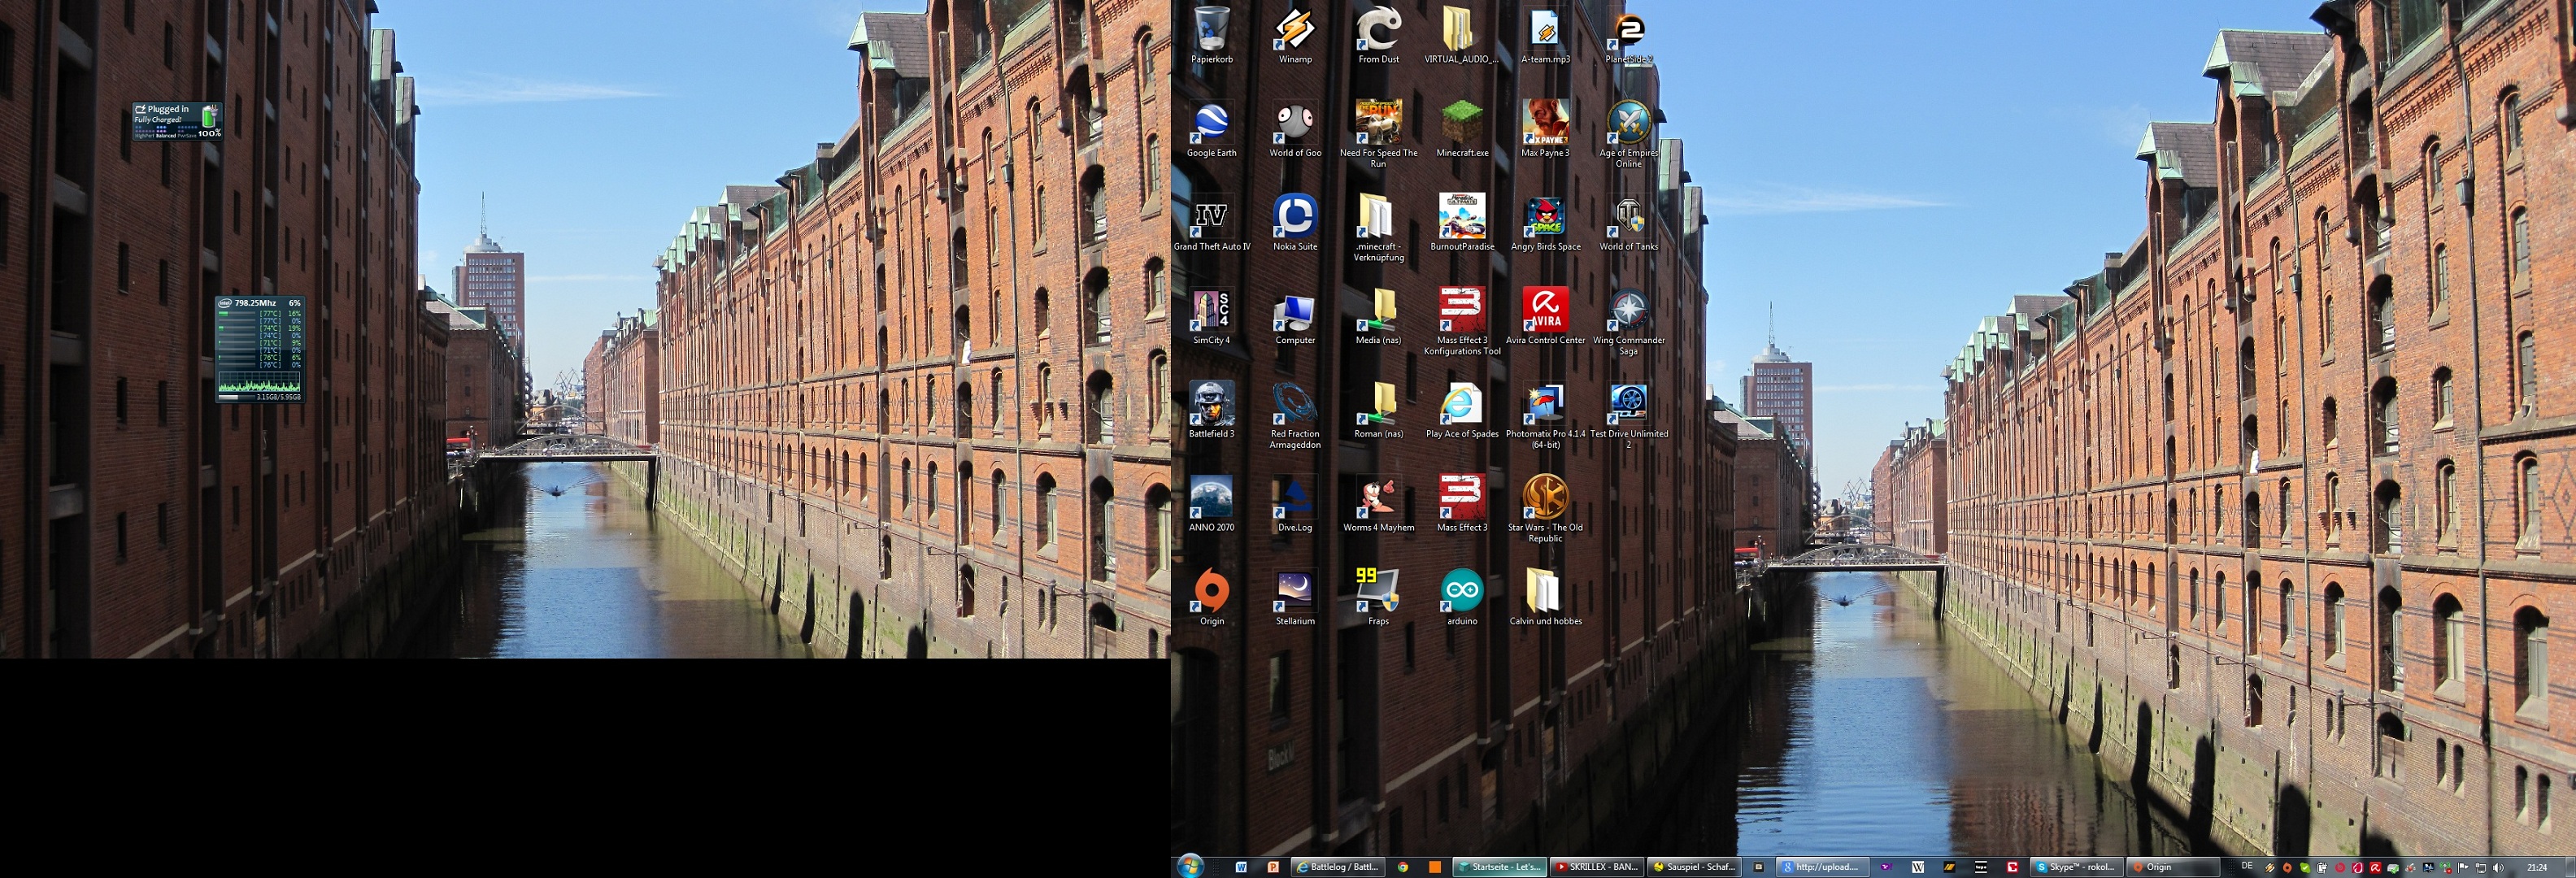Open the Papierkorb recycle bin

1211,30
